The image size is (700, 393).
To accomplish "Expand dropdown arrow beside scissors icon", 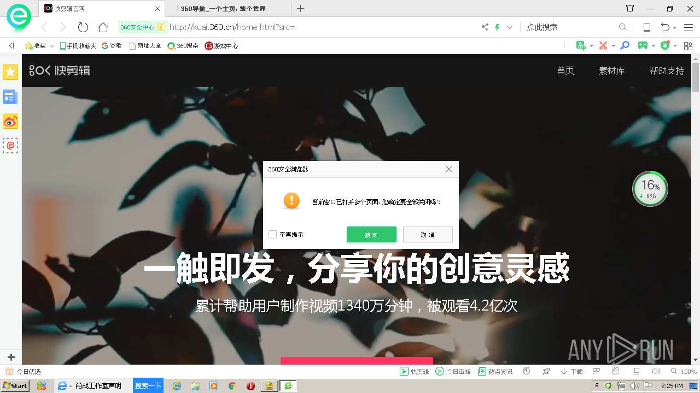I will 612,46.
